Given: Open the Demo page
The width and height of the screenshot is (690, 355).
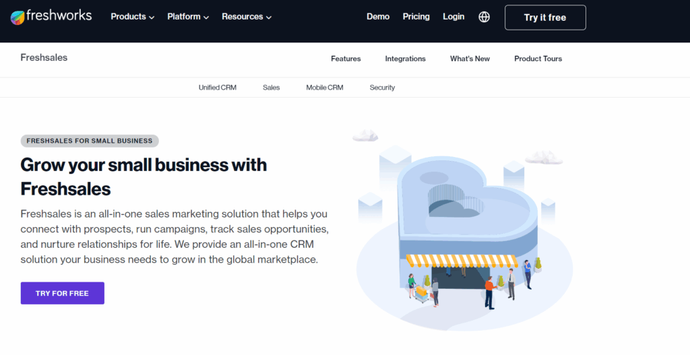Looking at the screenshot, I should click(378, 17).
